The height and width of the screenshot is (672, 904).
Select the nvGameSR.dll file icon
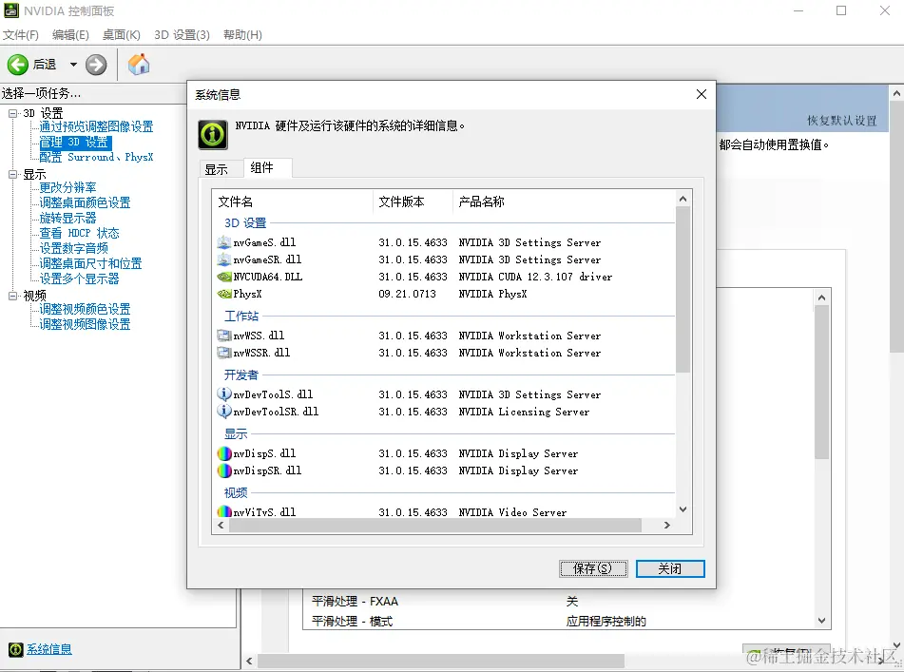(x=223, y=259)
